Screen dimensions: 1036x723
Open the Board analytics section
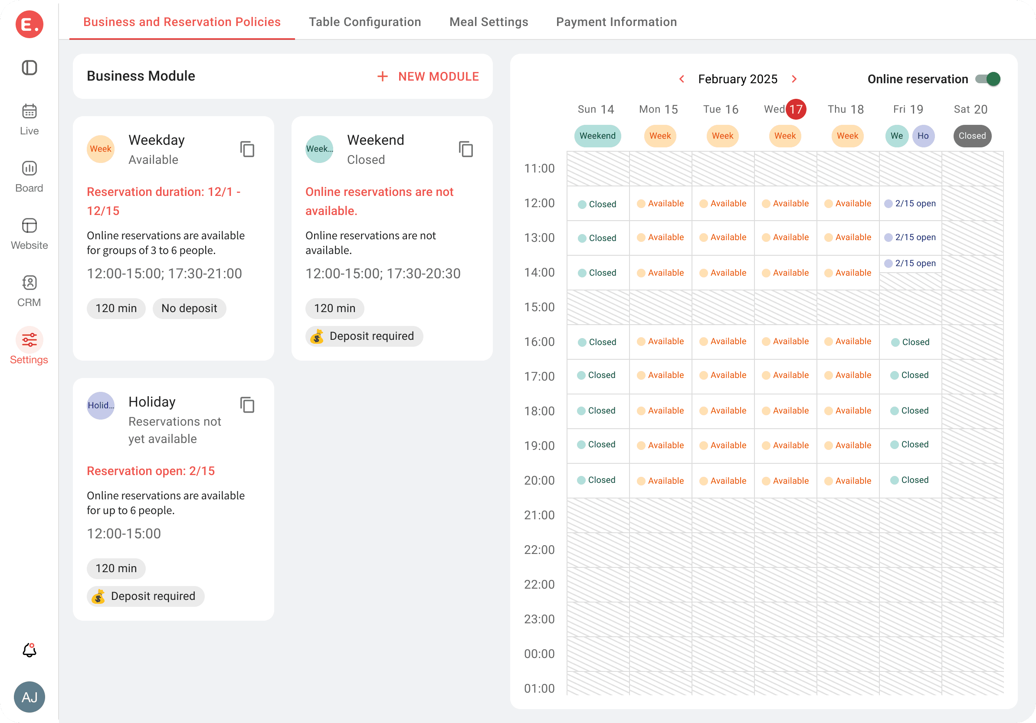[x=30, y=177]
